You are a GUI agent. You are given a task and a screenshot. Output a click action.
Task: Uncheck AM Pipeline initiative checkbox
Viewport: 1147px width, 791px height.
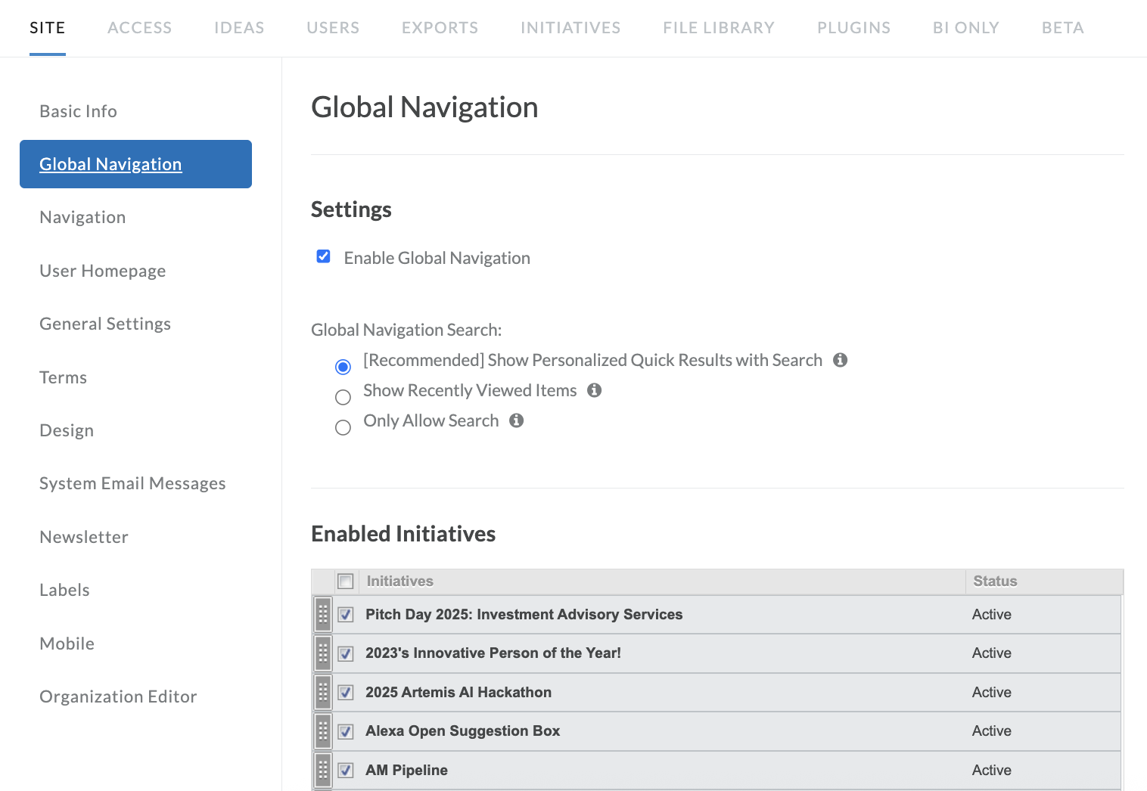click(x=346, y=771)
